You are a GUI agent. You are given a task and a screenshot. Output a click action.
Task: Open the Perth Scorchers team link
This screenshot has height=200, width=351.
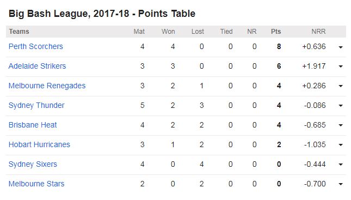pyautogui.click(x=36, y=46)
